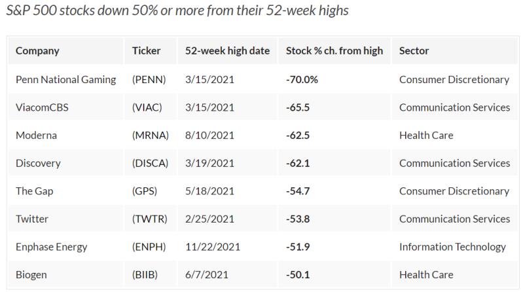Click the Information Technology sector cell
Viewport: 521px width, 292px height.
tap(452, 247)
